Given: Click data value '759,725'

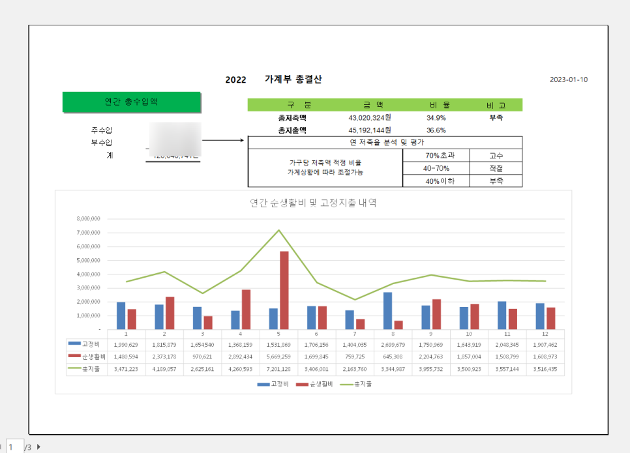Looking at the screenshot, I should (355, 357).
